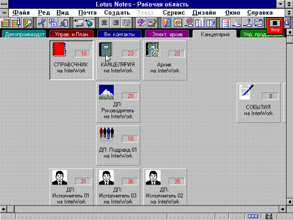Click the horizontal scrollbar left arrow
293x220 pixels.
4,209
